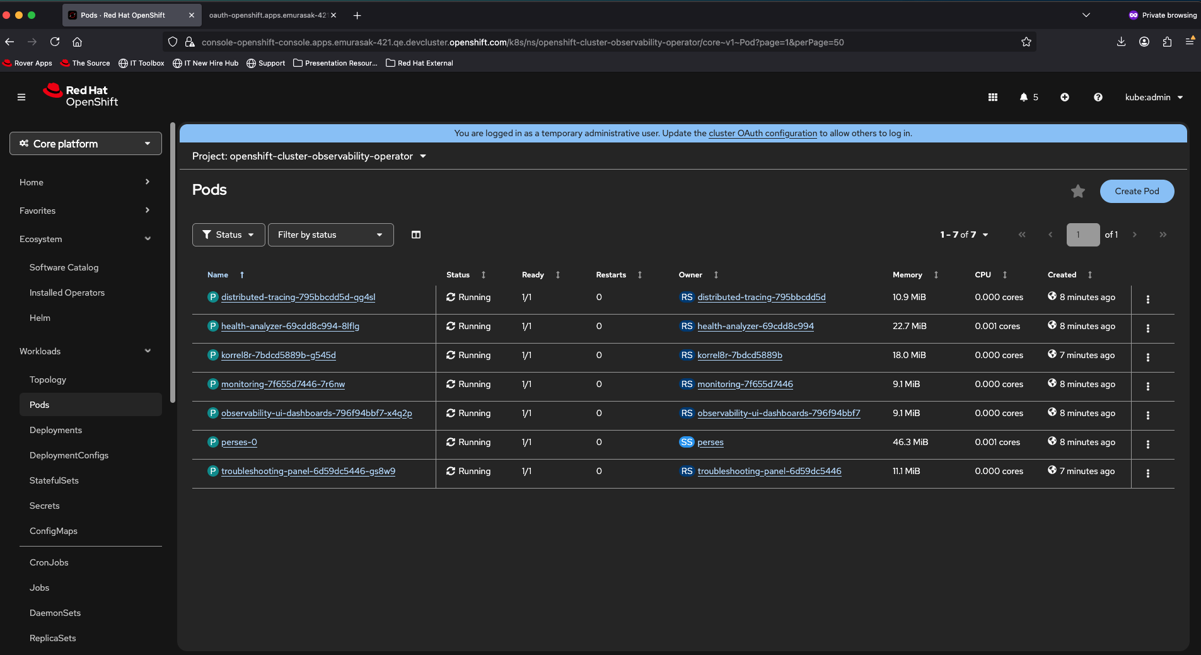The image size is (1201, 655).
Task: Click the manage columns icon
Action: 415,235
